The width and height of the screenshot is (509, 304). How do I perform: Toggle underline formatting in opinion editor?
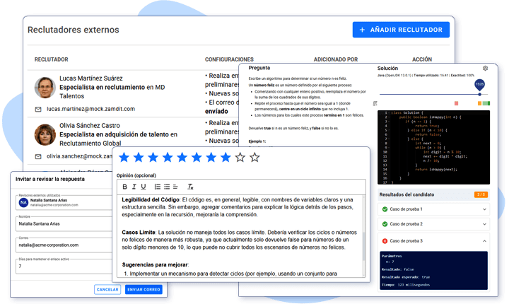[143, 187]
